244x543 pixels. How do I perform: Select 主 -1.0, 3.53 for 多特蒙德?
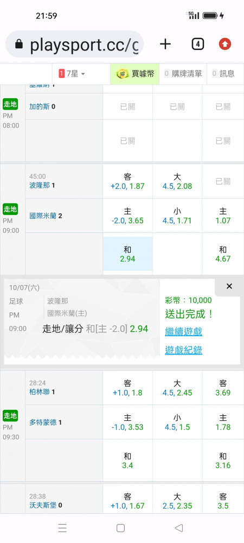(127, 422)
